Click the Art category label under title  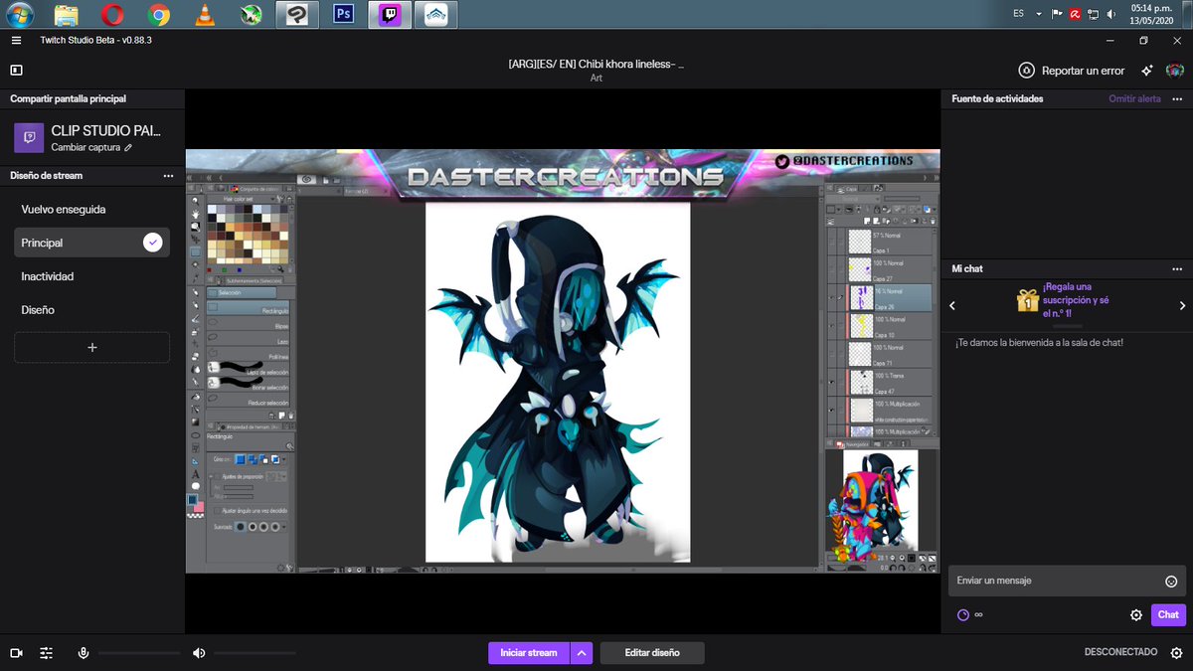pos(596,78)
